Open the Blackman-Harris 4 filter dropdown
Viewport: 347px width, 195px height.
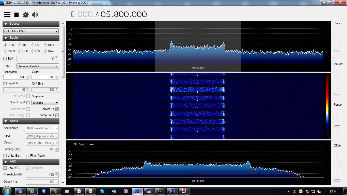coord(38,66)
